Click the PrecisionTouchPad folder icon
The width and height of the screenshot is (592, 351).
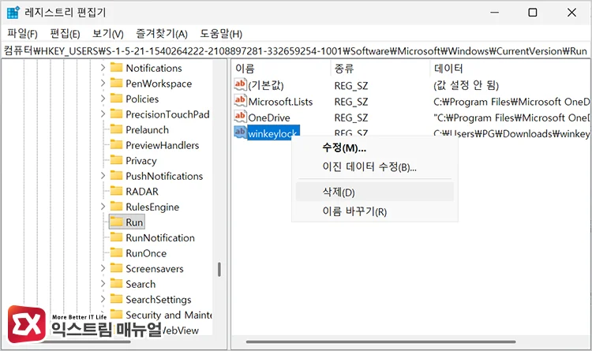(116, 114)
